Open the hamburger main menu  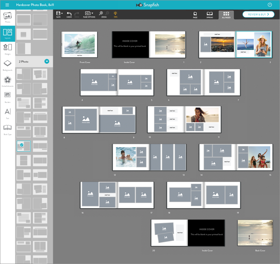7,5
